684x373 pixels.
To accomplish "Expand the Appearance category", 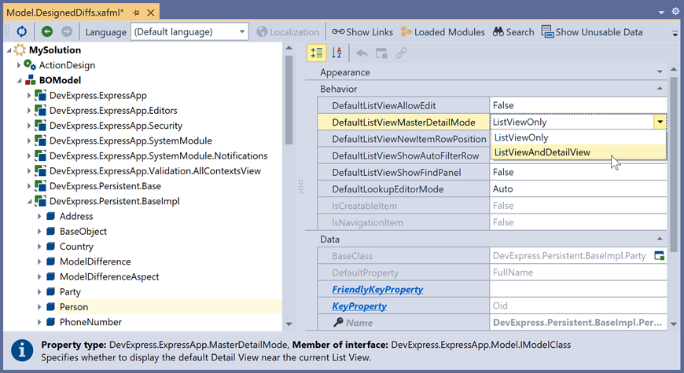I will coord(660,72).
